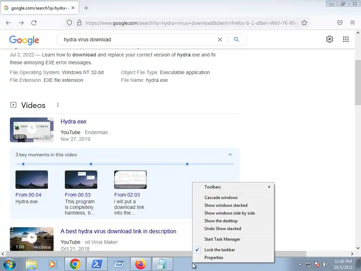Clear the search box with the X icon
This screenshot has width=361, height=271.
point(220,40)
